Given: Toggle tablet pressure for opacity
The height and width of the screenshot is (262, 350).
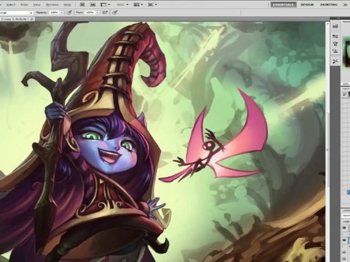Looking at the screenshot, I should click(69, 12).
